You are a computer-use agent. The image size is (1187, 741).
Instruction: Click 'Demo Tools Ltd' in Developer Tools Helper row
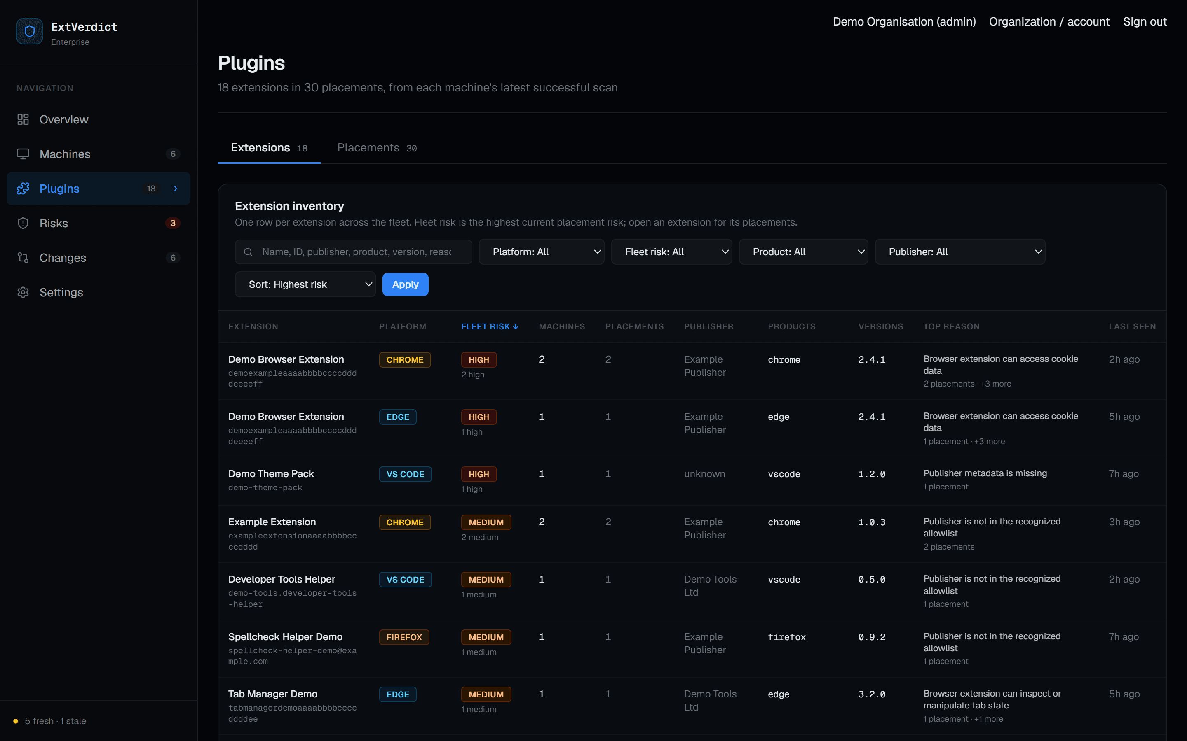(710, 586)
